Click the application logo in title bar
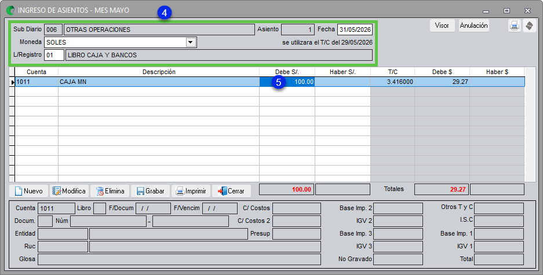543x275 pixels. pos(11,10)
